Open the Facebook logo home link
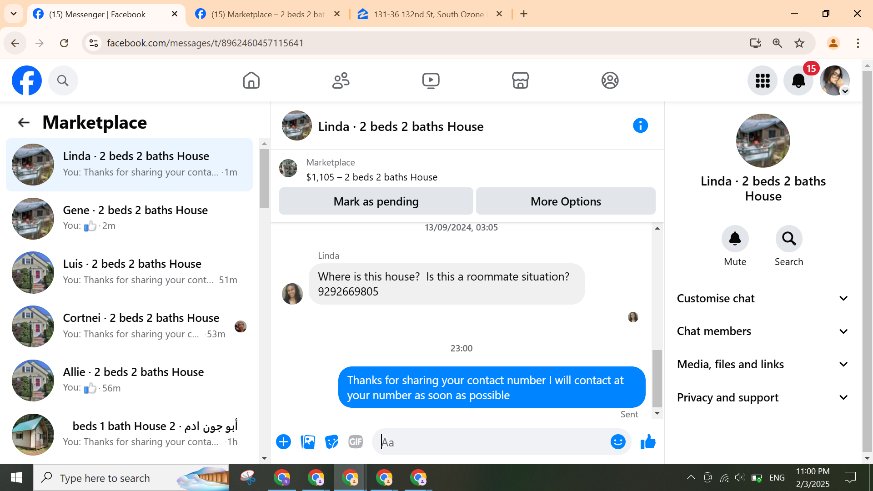 point(27,80)
